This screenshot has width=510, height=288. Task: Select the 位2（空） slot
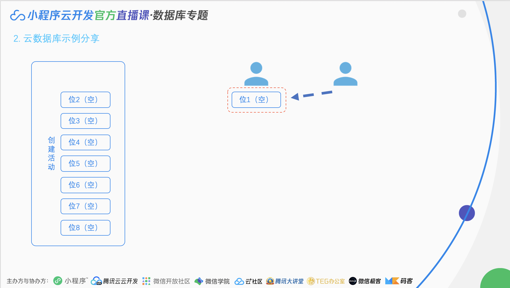click(86, 100)
